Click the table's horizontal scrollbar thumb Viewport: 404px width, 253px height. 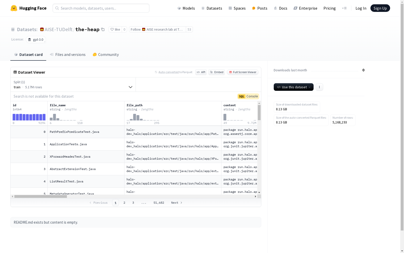(x=41, y=196)
